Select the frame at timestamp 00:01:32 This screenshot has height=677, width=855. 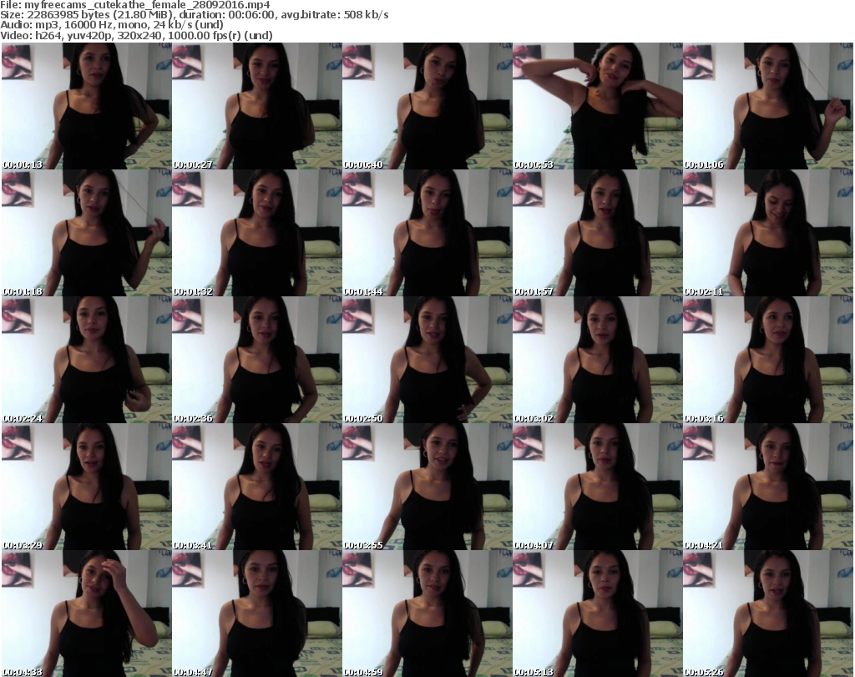click(257, 233)
